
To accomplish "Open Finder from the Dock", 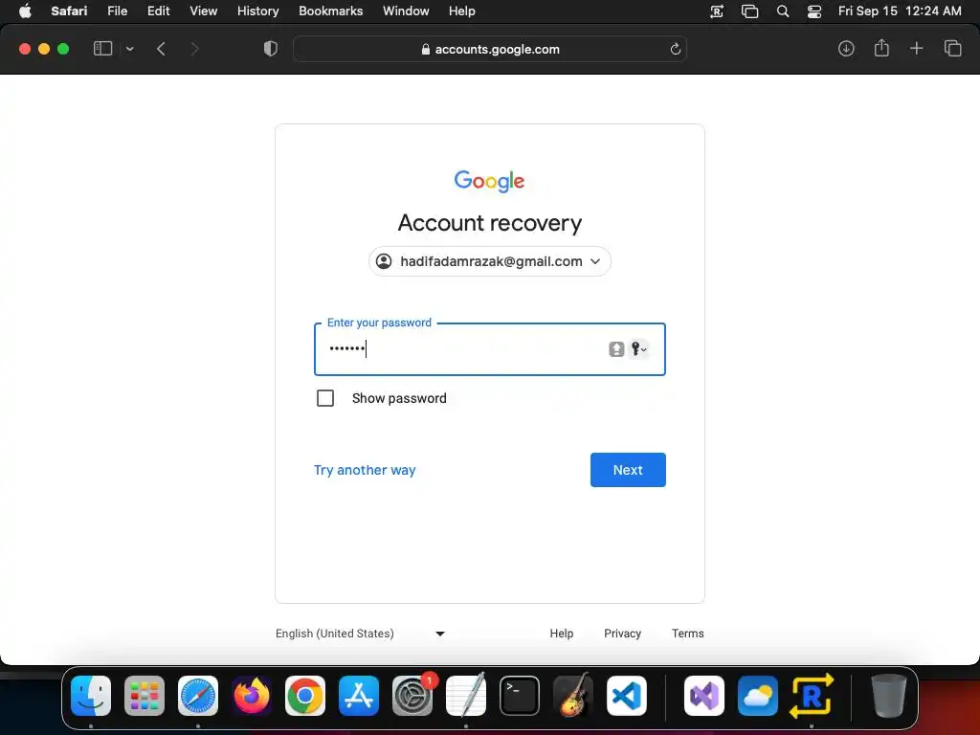I will coord(91,696).
